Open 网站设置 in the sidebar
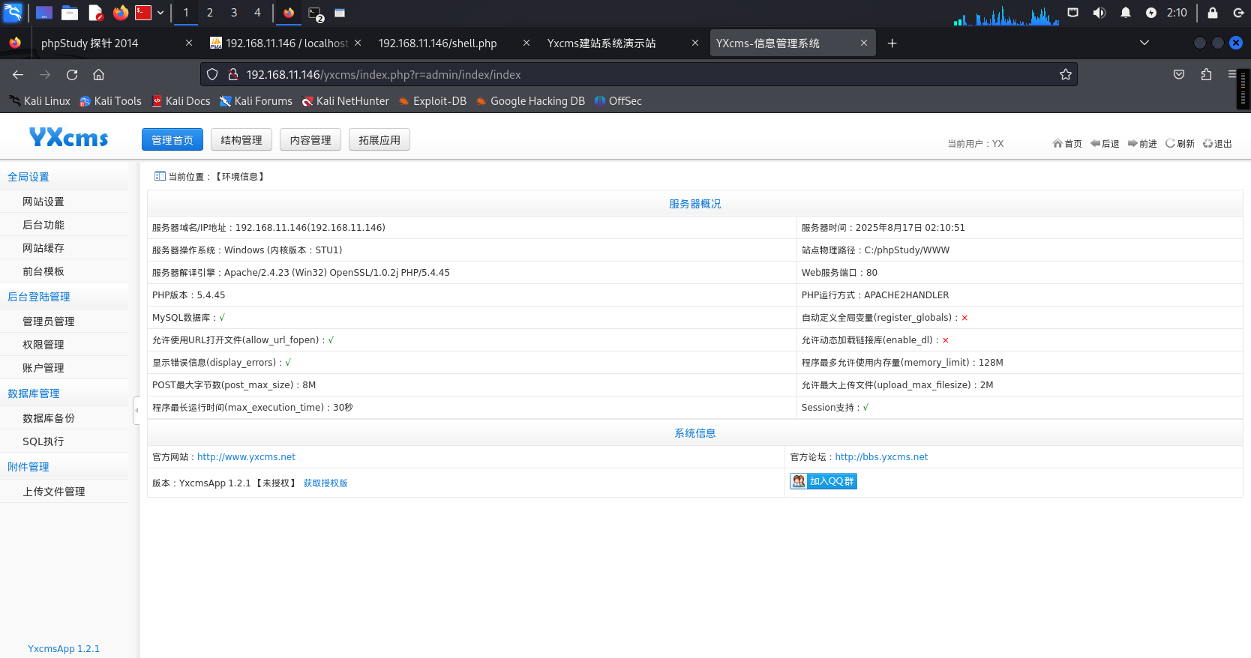The width and height of the screenshot is (1251, 658). pyautogui.click(x=43, y=202)
